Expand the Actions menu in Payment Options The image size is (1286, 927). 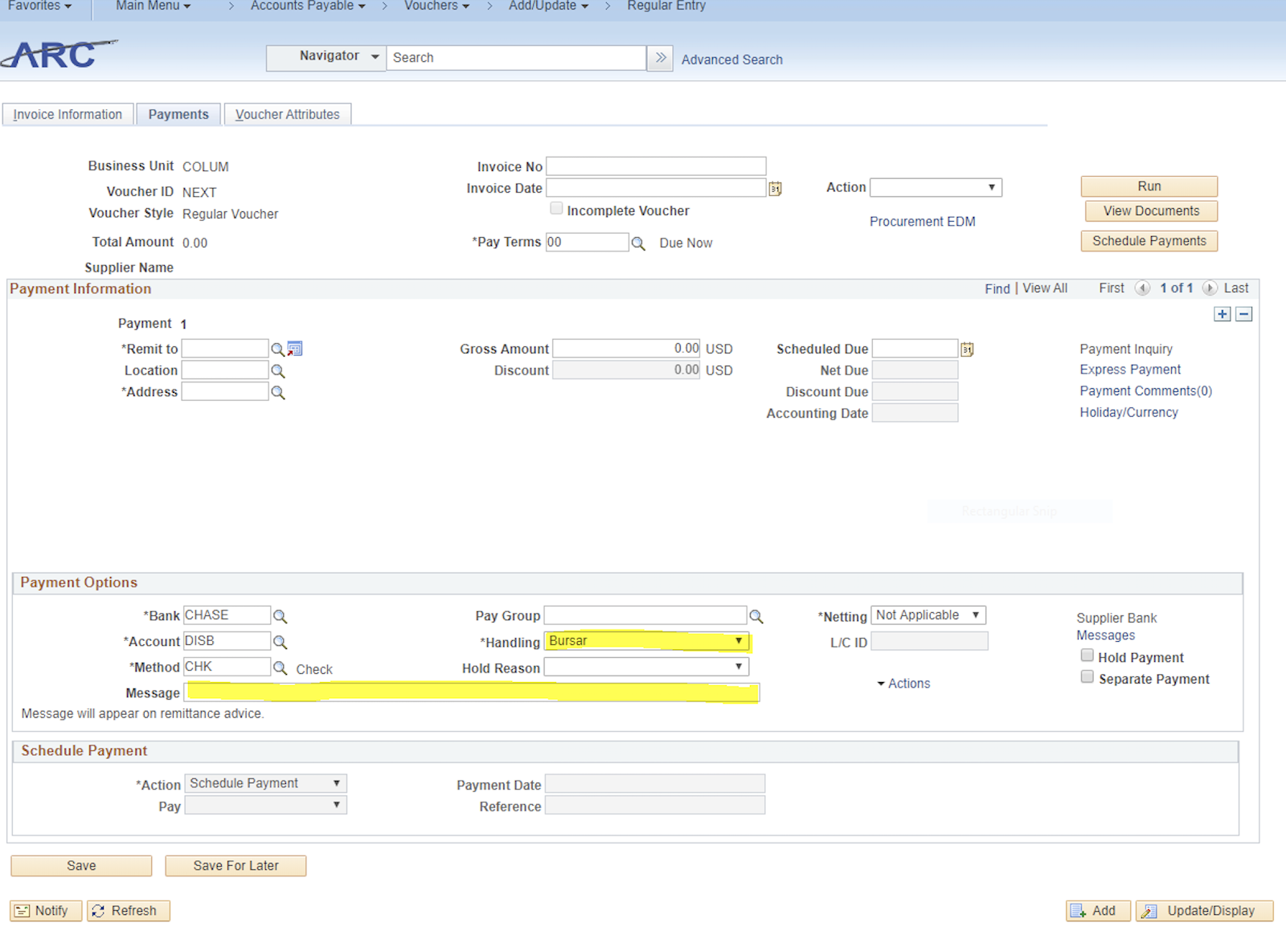coord(903,684)
